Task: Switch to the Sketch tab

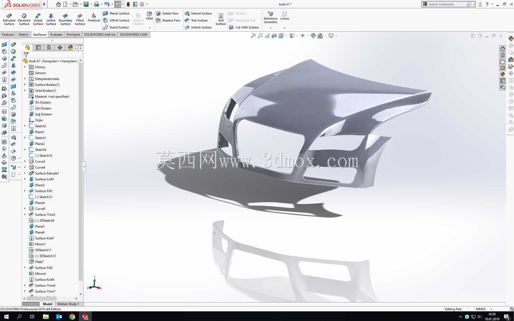Action: click(x=23, y=34)
